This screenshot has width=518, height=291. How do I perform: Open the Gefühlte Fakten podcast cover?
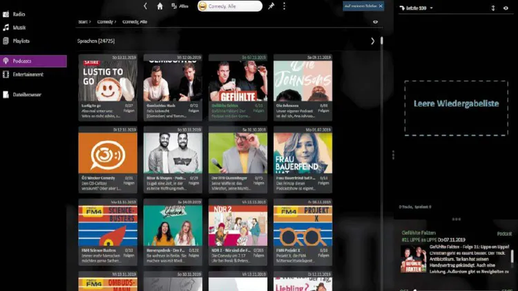(x=238, y=81)
